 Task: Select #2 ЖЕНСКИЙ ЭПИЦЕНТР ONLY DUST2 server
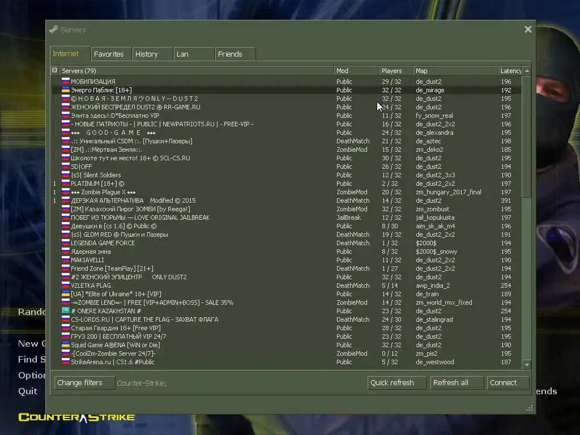coord(286,277)
